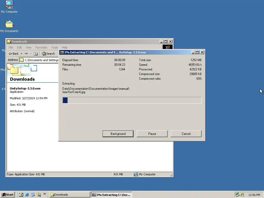Screen dimensions: 264x198
Task: Click the Up folder icon in Downloads toolbar
Action: [x=36, y=54]
